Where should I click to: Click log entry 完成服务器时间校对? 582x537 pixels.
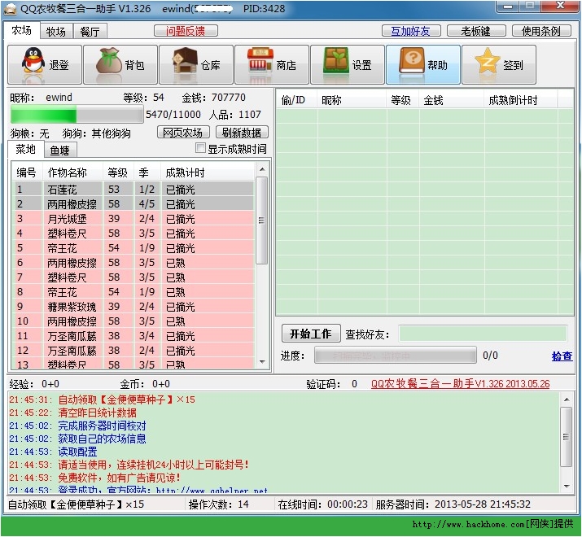click(x=102, y=426)
